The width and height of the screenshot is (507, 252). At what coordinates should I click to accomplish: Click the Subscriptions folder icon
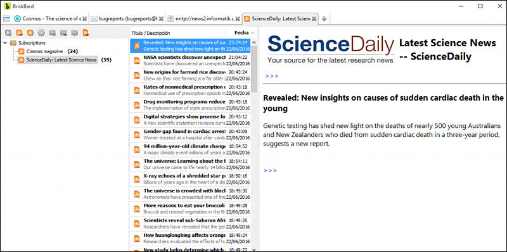coord(13,43)
